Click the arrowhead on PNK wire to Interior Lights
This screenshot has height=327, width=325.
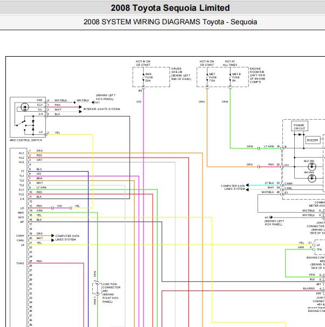(x=80, y=107)
